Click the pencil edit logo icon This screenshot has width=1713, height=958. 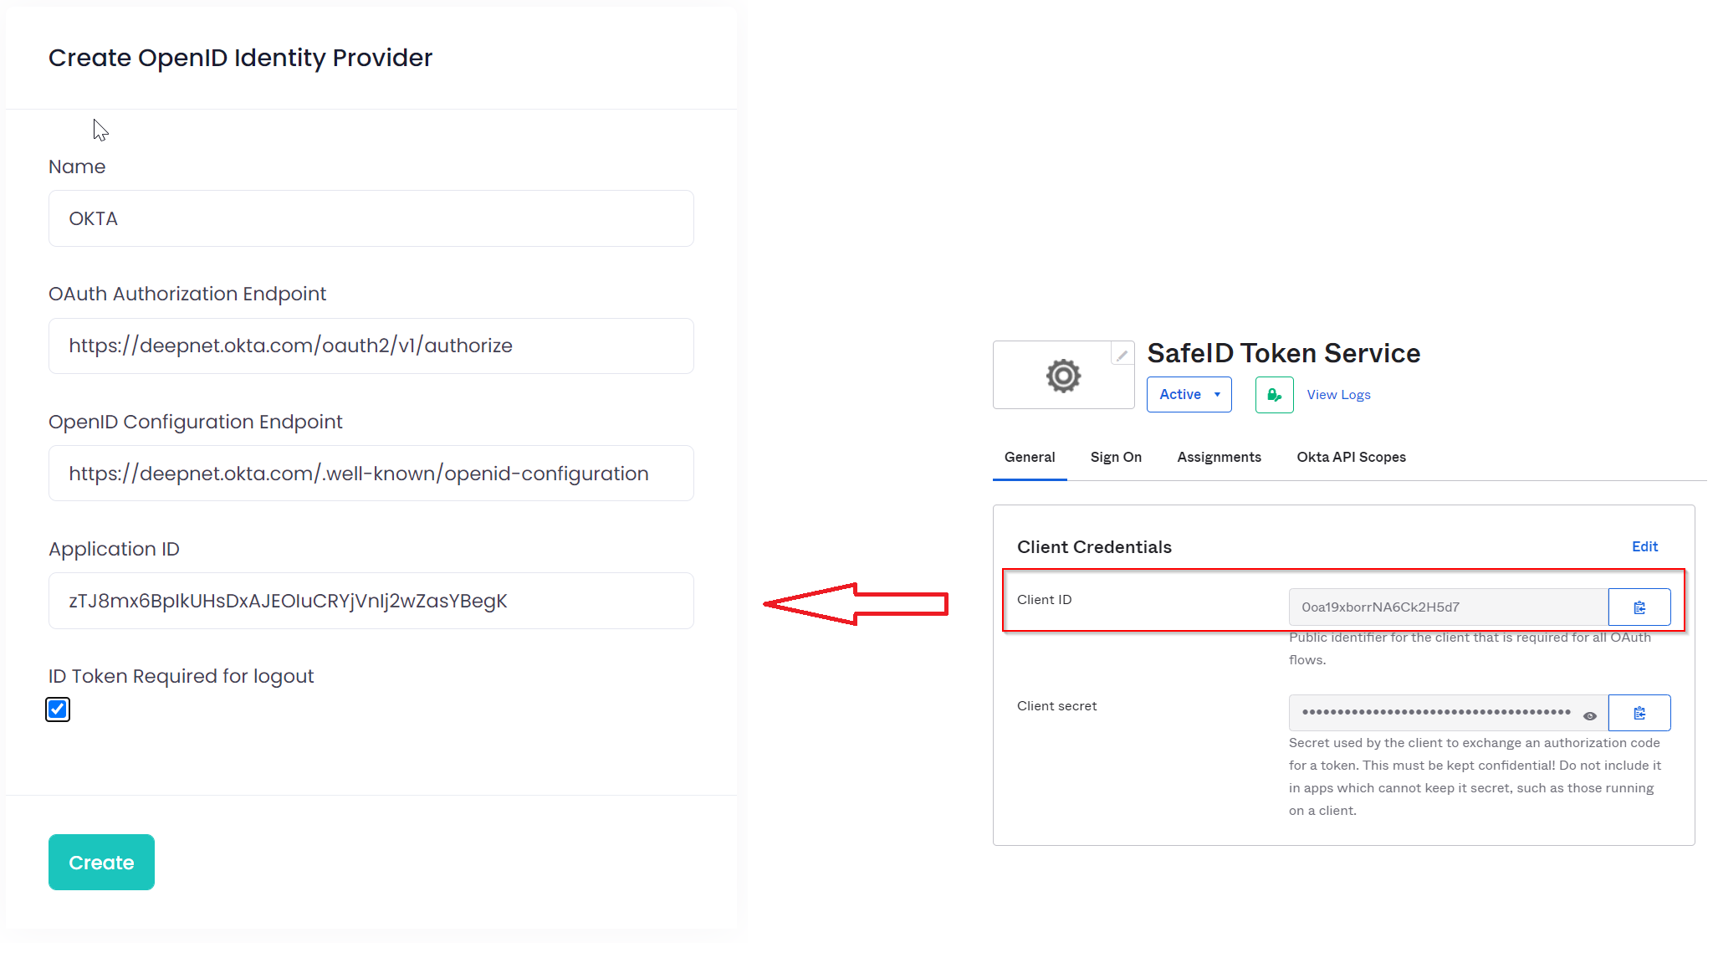pos(1122,356)
